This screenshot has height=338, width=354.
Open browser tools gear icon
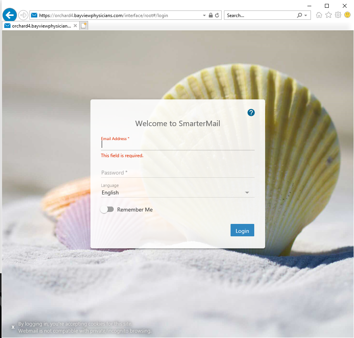pyautogui.click(x=338, y=15)
